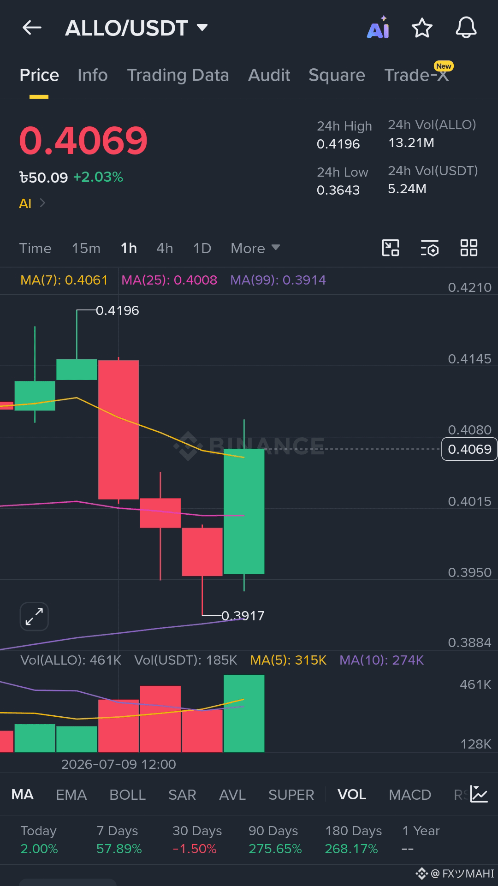The height and width of the screenshot is (886, 498).
Task: Tap the 24h High value 0.4196
Action: [338, 144]
